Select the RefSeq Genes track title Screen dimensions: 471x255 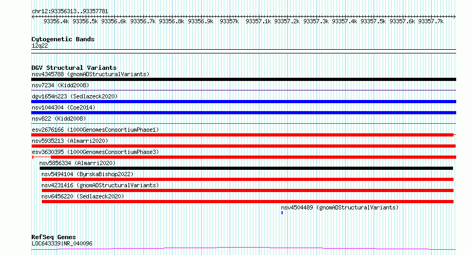pos(53,237)
